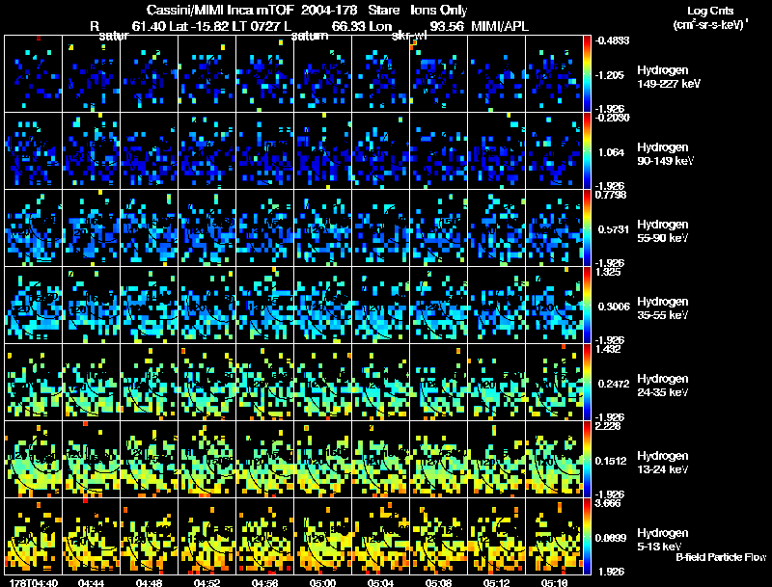
Task: Click the '1.325' colorbar value
Action: click(x=608, y=272)
